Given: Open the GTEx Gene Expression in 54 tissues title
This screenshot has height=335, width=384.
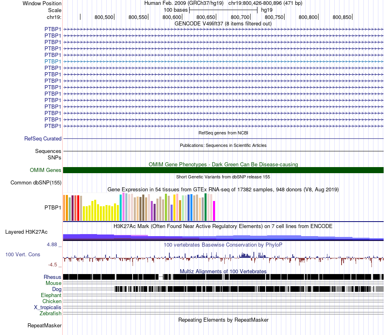Looking at the screenshot, I should (x=223, y=190).
